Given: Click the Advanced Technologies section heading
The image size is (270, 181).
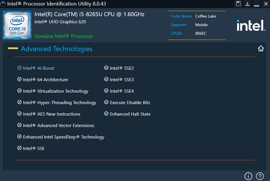Looking at the screenshot, I should [57, 49].
